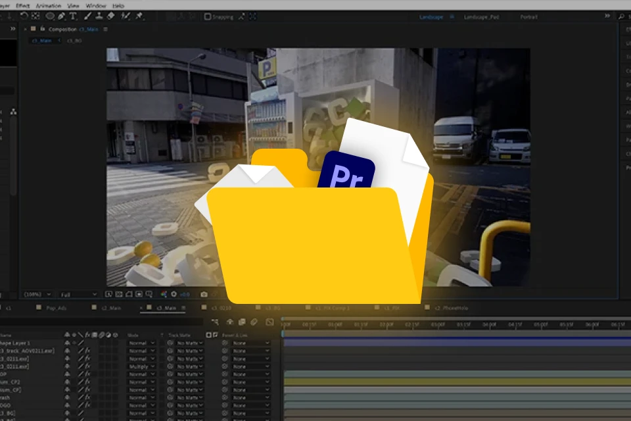Switch to the Portrait workspace
Image resolution: width=631 pixels, height=421 pixels.
[x=528, y=17]
